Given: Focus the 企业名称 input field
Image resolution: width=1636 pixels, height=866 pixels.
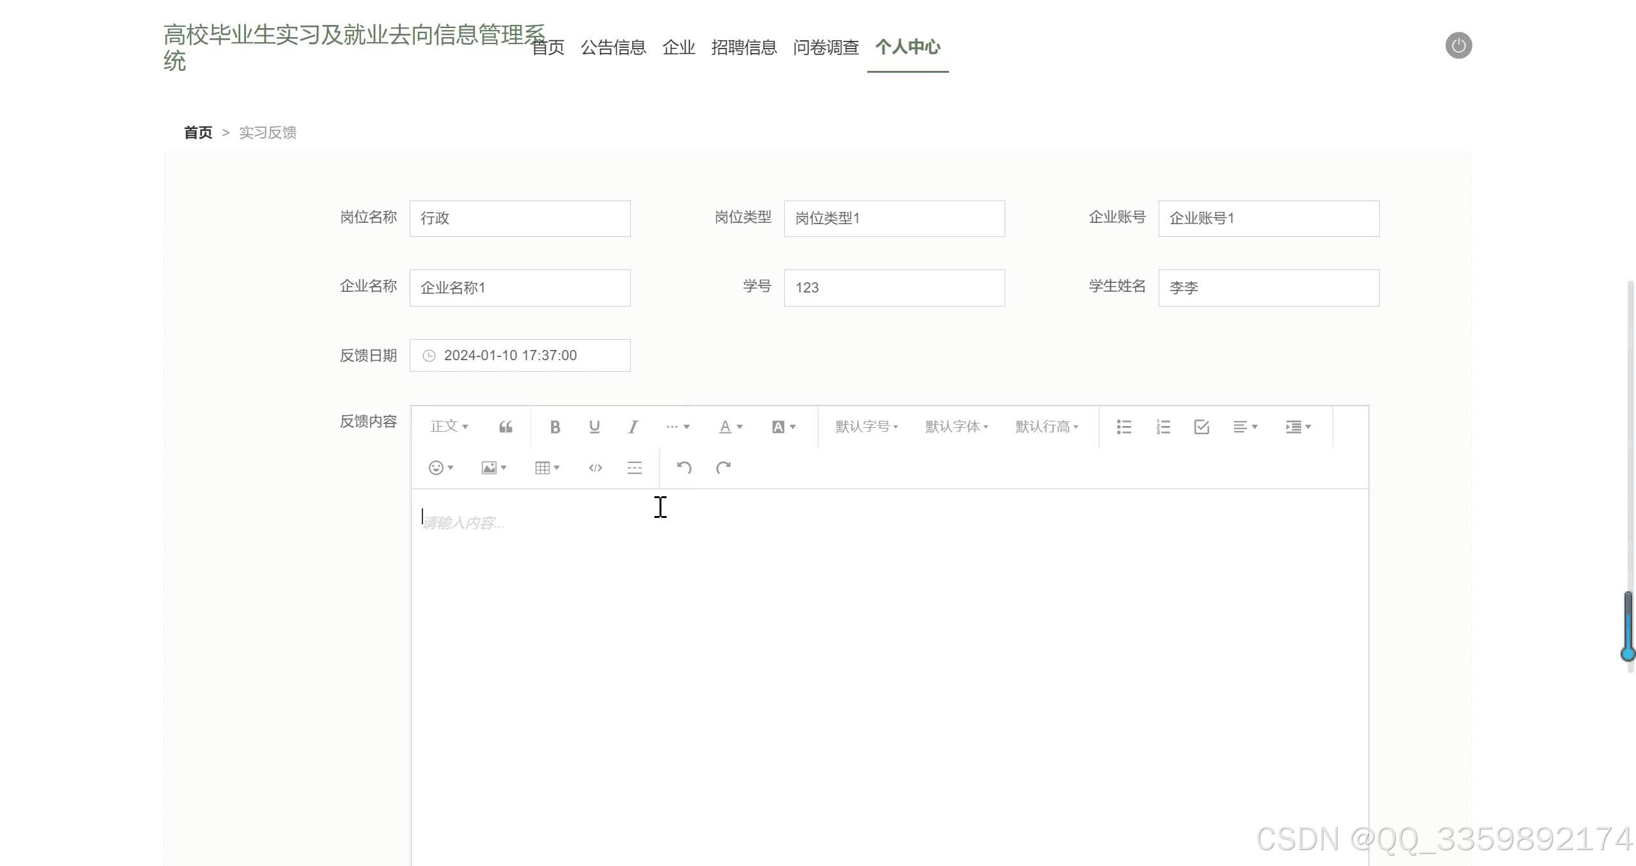Looking at the screenshot, I should click(x=520, y=287).
